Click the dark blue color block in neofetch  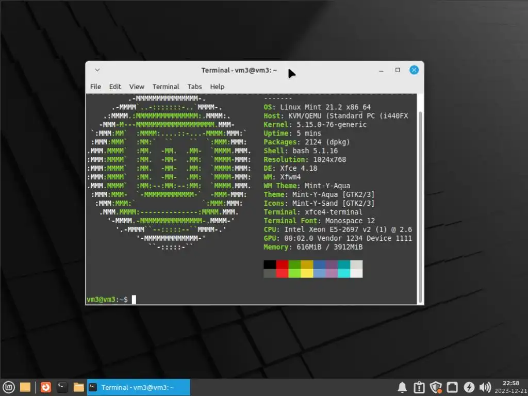tap(319, 265)
